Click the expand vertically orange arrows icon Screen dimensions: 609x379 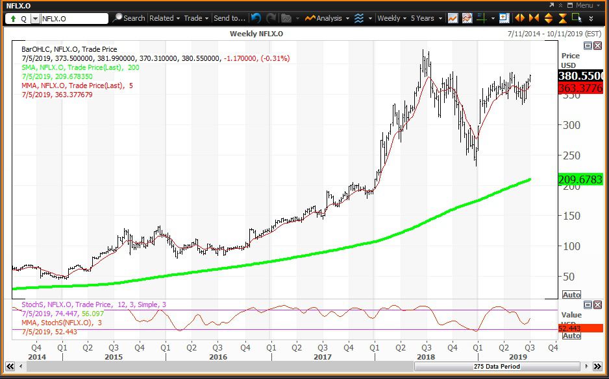(x=549, y=18)
